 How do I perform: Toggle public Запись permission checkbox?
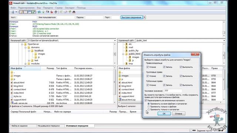click(x=164, y=85)
